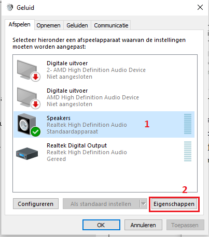Click the Speakers volume level meter

[x=188, y=124]
